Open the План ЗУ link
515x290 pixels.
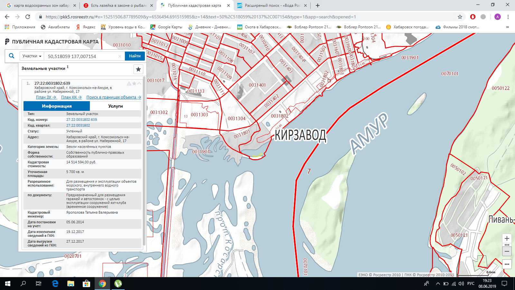click(x=46, y=97)
